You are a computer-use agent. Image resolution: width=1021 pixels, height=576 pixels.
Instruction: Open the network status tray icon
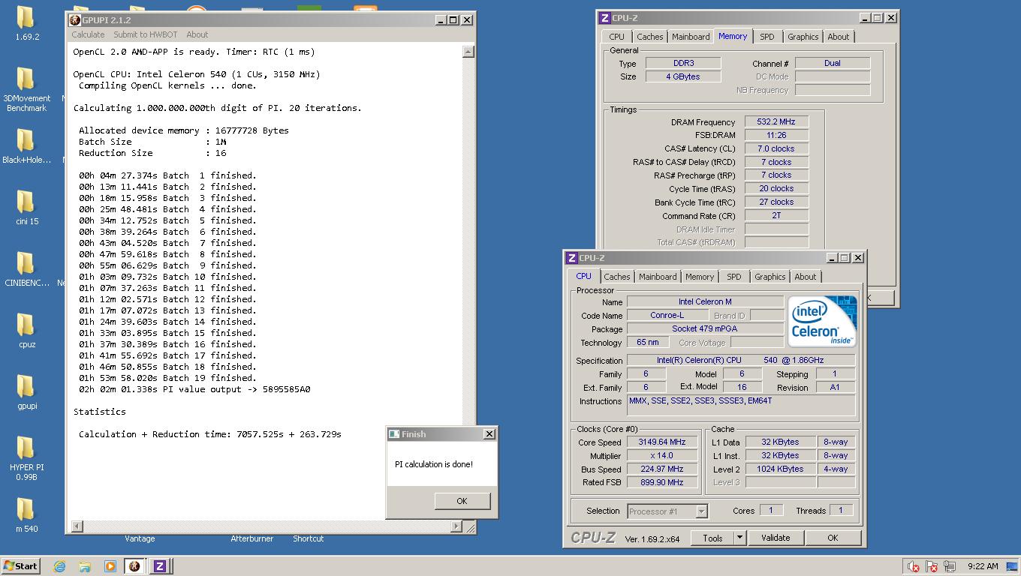(950, 566)
